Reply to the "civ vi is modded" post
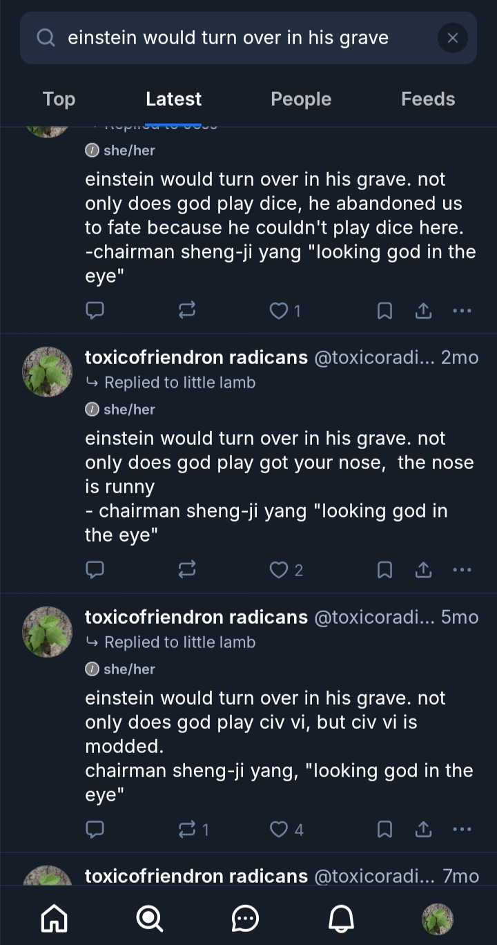 tap(95, 829)
